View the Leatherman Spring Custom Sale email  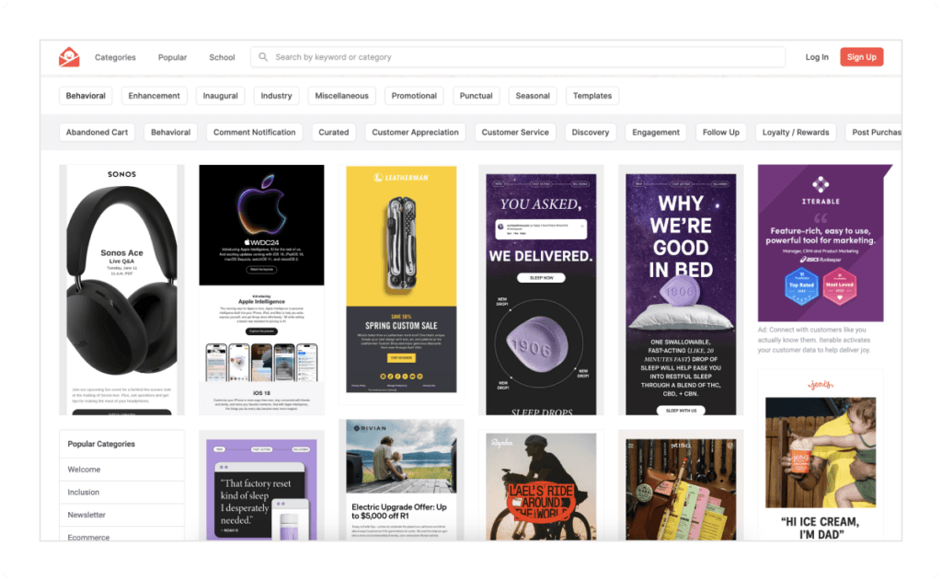point(401,284)
